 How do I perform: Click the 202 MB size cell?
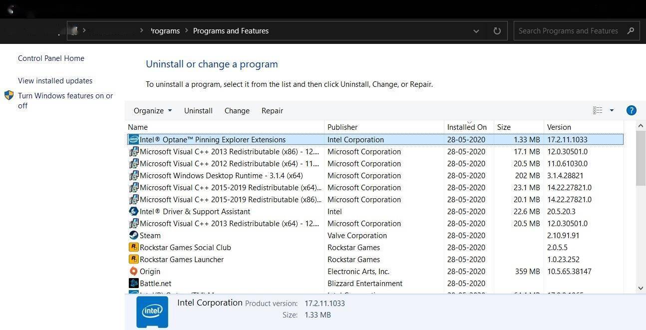click(x=527, y=176)
